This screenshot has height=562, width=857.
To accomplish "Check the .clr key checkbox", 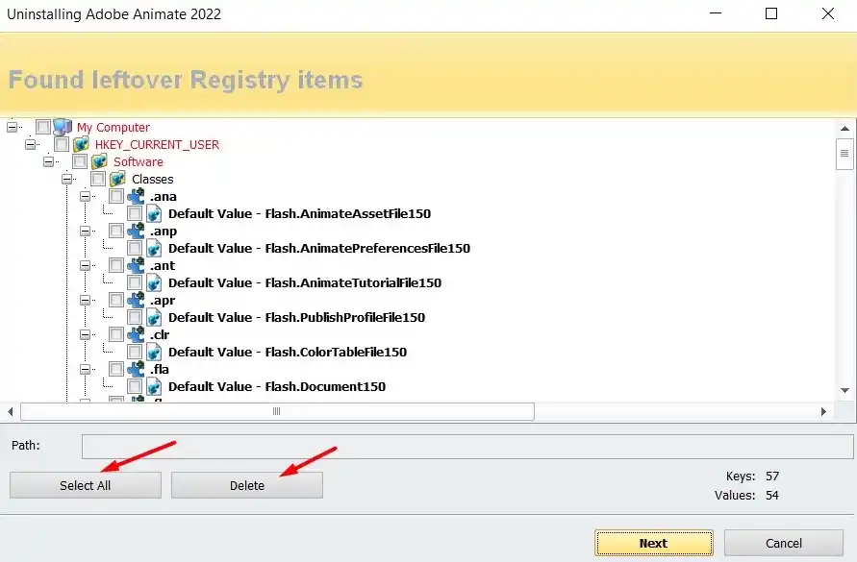I will [x=115, y=334].
